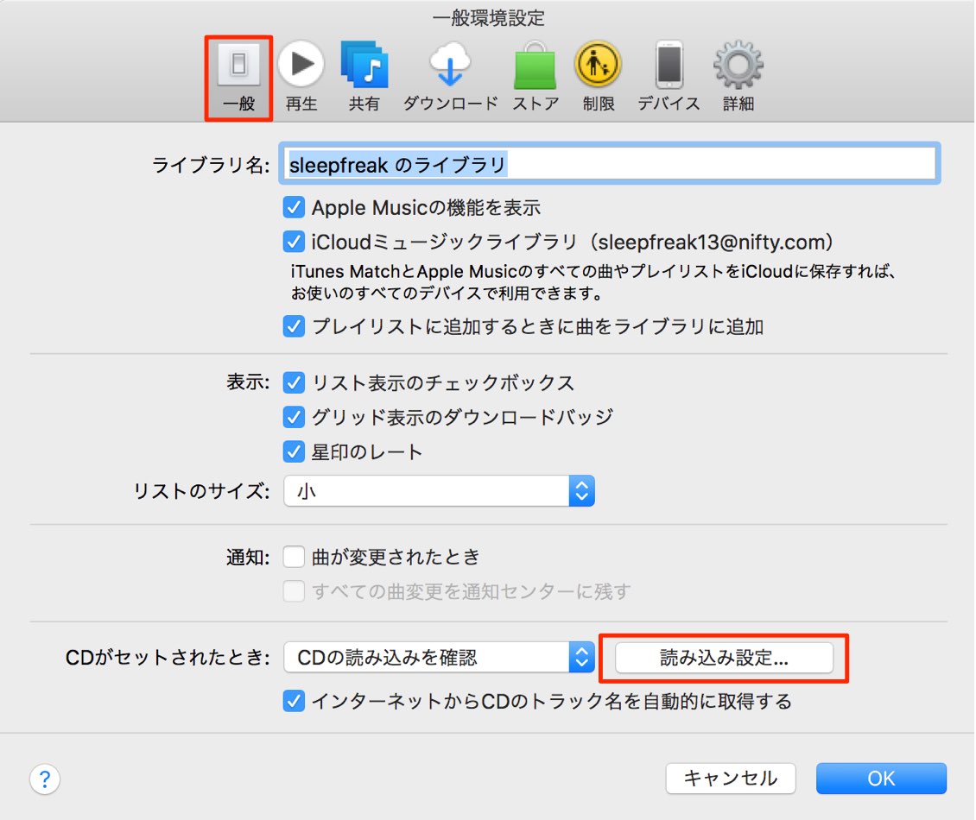Image resolution: width=976 pixels, height=820 pixels.
Task: Enable 曲が変更されたとき notification checkbox
Action: (294, 556)
